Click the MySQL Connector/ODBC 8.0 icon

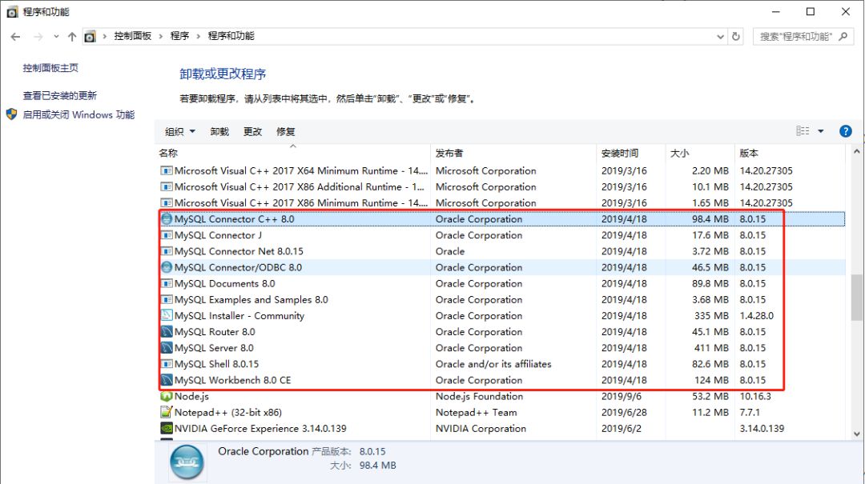pyautogui.click(x=166, y=267)
